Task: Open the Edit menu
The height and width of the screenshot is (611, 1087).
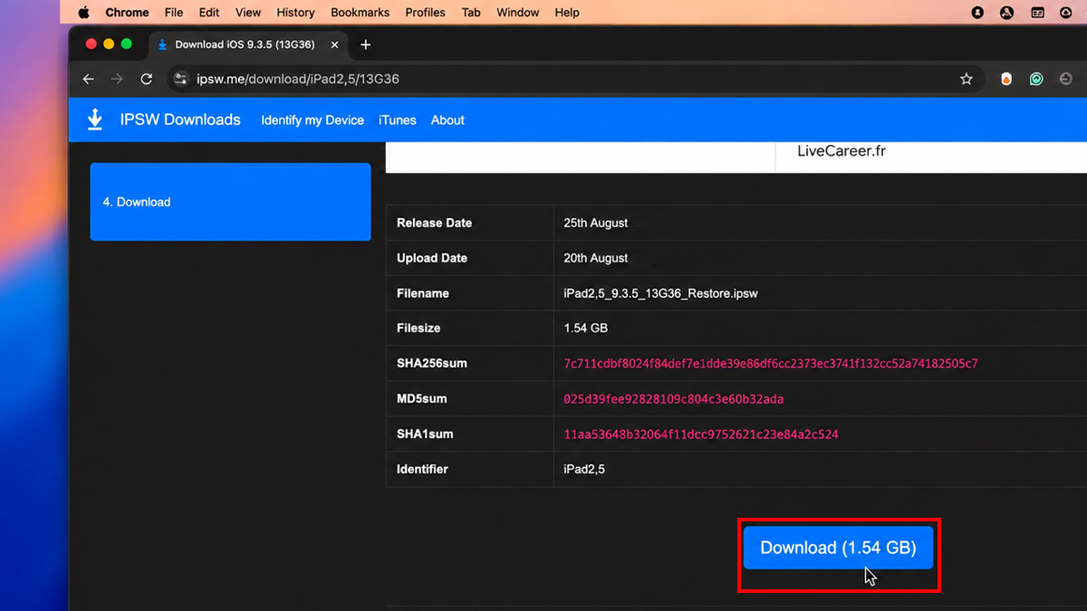Action: pyautogui.click(x=209, y=13)
